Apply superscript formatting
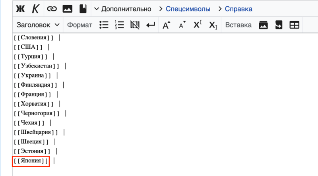 coord(198,25)
